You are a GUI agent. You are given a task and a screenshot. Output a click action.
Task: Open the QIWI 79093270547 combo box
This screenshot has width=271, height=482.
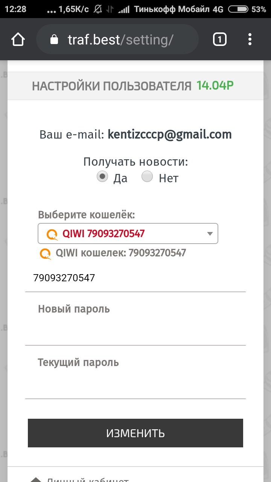[x=128, y=233]
